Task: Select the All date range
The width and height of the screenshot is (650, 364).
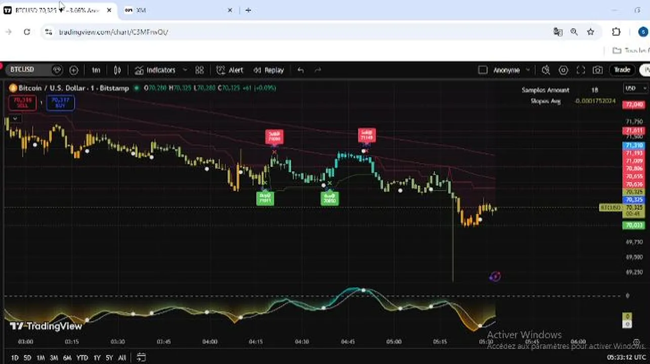Action: [122, 358]
